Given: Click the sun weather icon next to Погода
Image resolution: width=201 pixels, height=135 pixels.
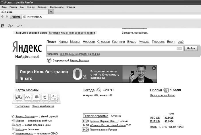Looking at the screenshot, I should pos(98,90).
